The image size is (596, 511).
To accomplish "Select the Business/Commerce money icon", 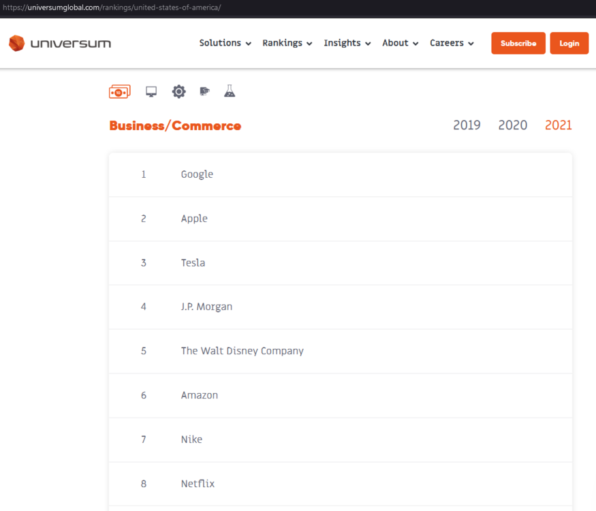I will tap(120, 92).
